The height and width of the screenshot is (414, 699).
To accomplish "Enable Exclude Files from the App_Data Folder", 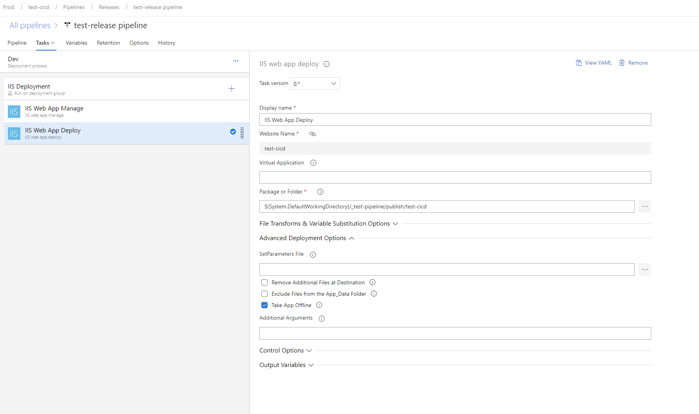I will (264, 294).
